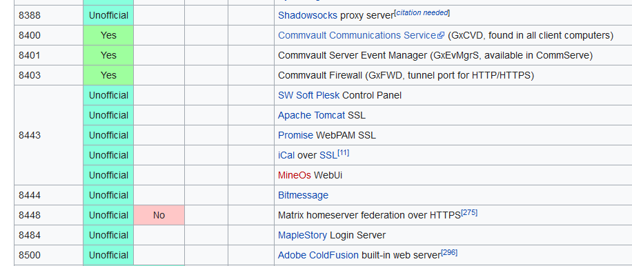Open the red MineOs link
Viewport: 632px width, 266px height.
coord(295,176)
